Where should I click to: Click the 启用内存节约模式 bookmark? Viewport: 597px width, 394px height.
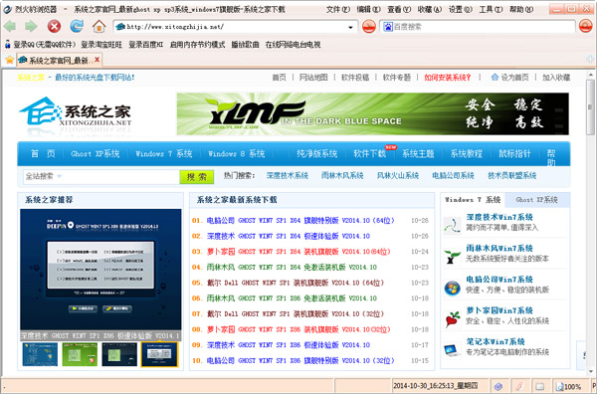pos(197,45)
